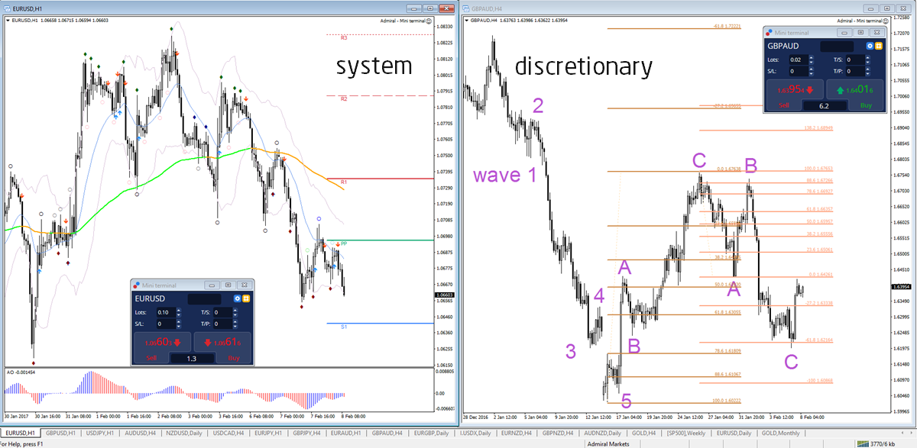Open settings gear in GBPAUD mini terminal
The width and height of the screenshot is (917, 448).
point(870,46)
